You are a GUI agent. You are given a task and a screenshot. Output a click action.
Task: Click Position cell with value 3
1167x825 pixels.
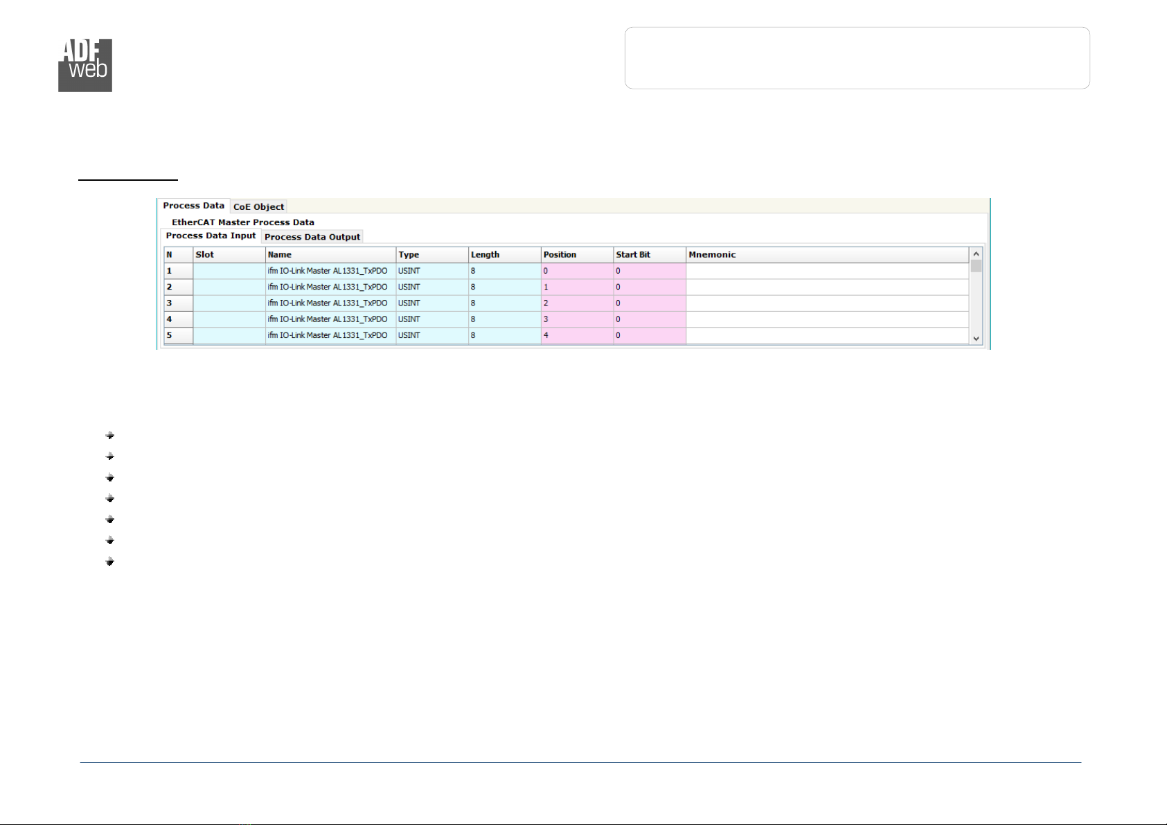[577, 319]
